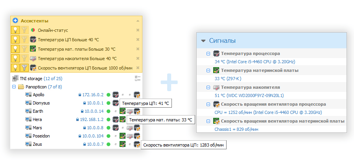
Task: Click the TNI storage icon
Action: [15, 78]
